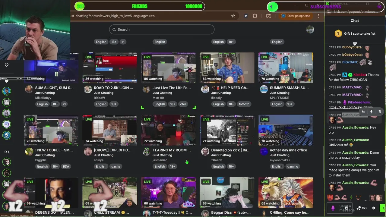Open the user avatar near the search bar
This screenshot has width=386, height=217.
[310, 30]
